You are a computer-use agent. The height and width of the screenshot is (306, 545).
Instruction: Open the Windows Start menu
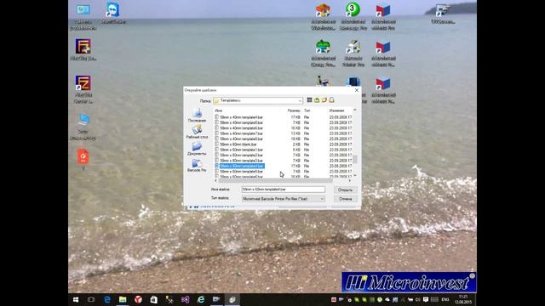click(76, 299)
